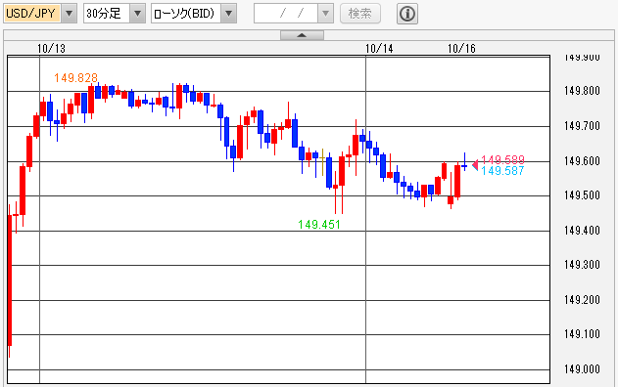Click the pink current price arrow marker
This screenshot has width=618, height=387.
click(475, 164)
